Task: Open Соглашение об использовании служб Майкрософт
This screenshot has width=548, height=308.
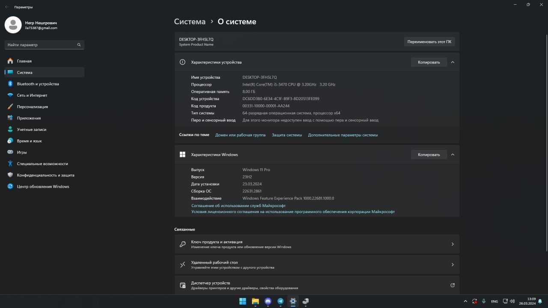Action: [238, 206]
